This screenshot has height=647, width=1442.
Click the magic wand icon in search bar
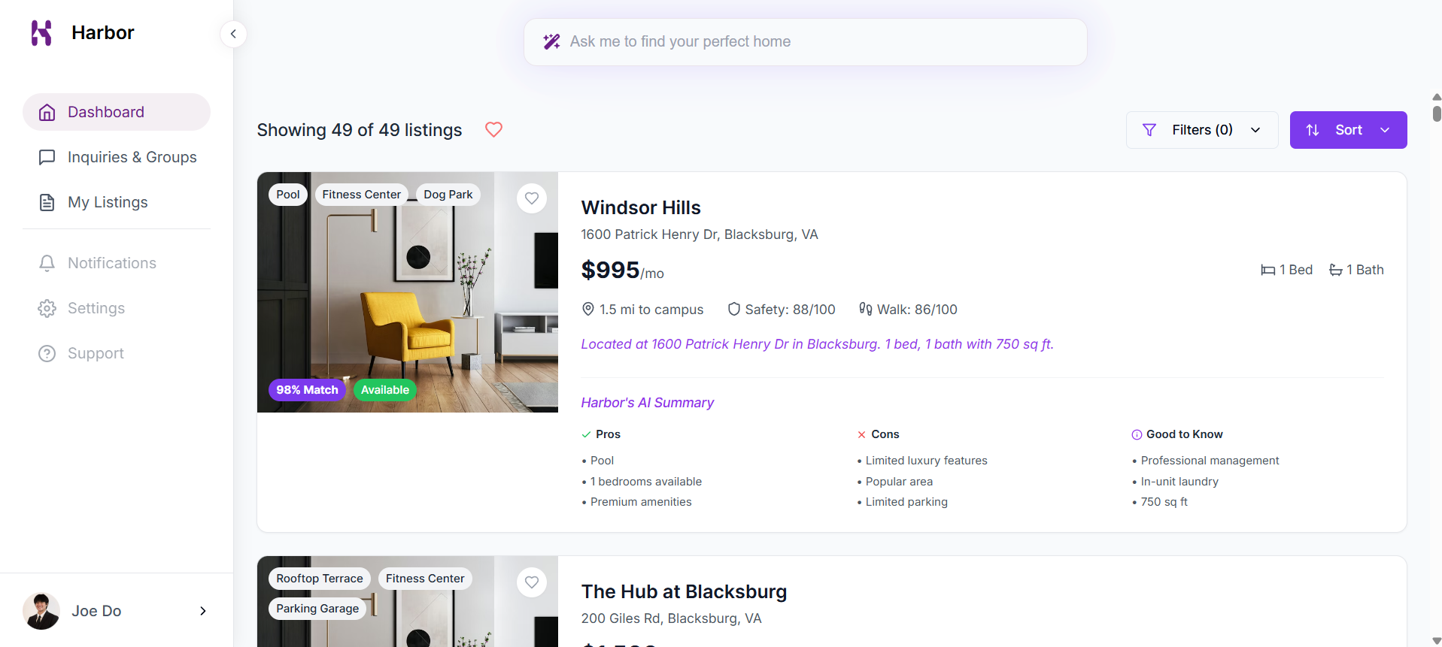tap(551, 41)
